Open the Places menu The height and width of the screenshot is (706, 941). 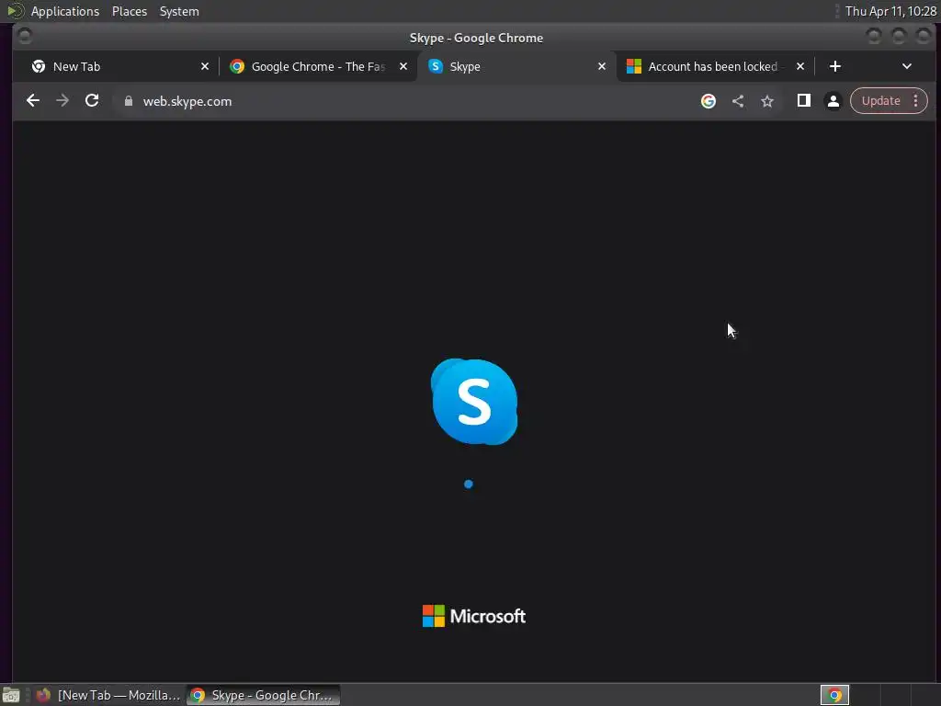(130, 11)
